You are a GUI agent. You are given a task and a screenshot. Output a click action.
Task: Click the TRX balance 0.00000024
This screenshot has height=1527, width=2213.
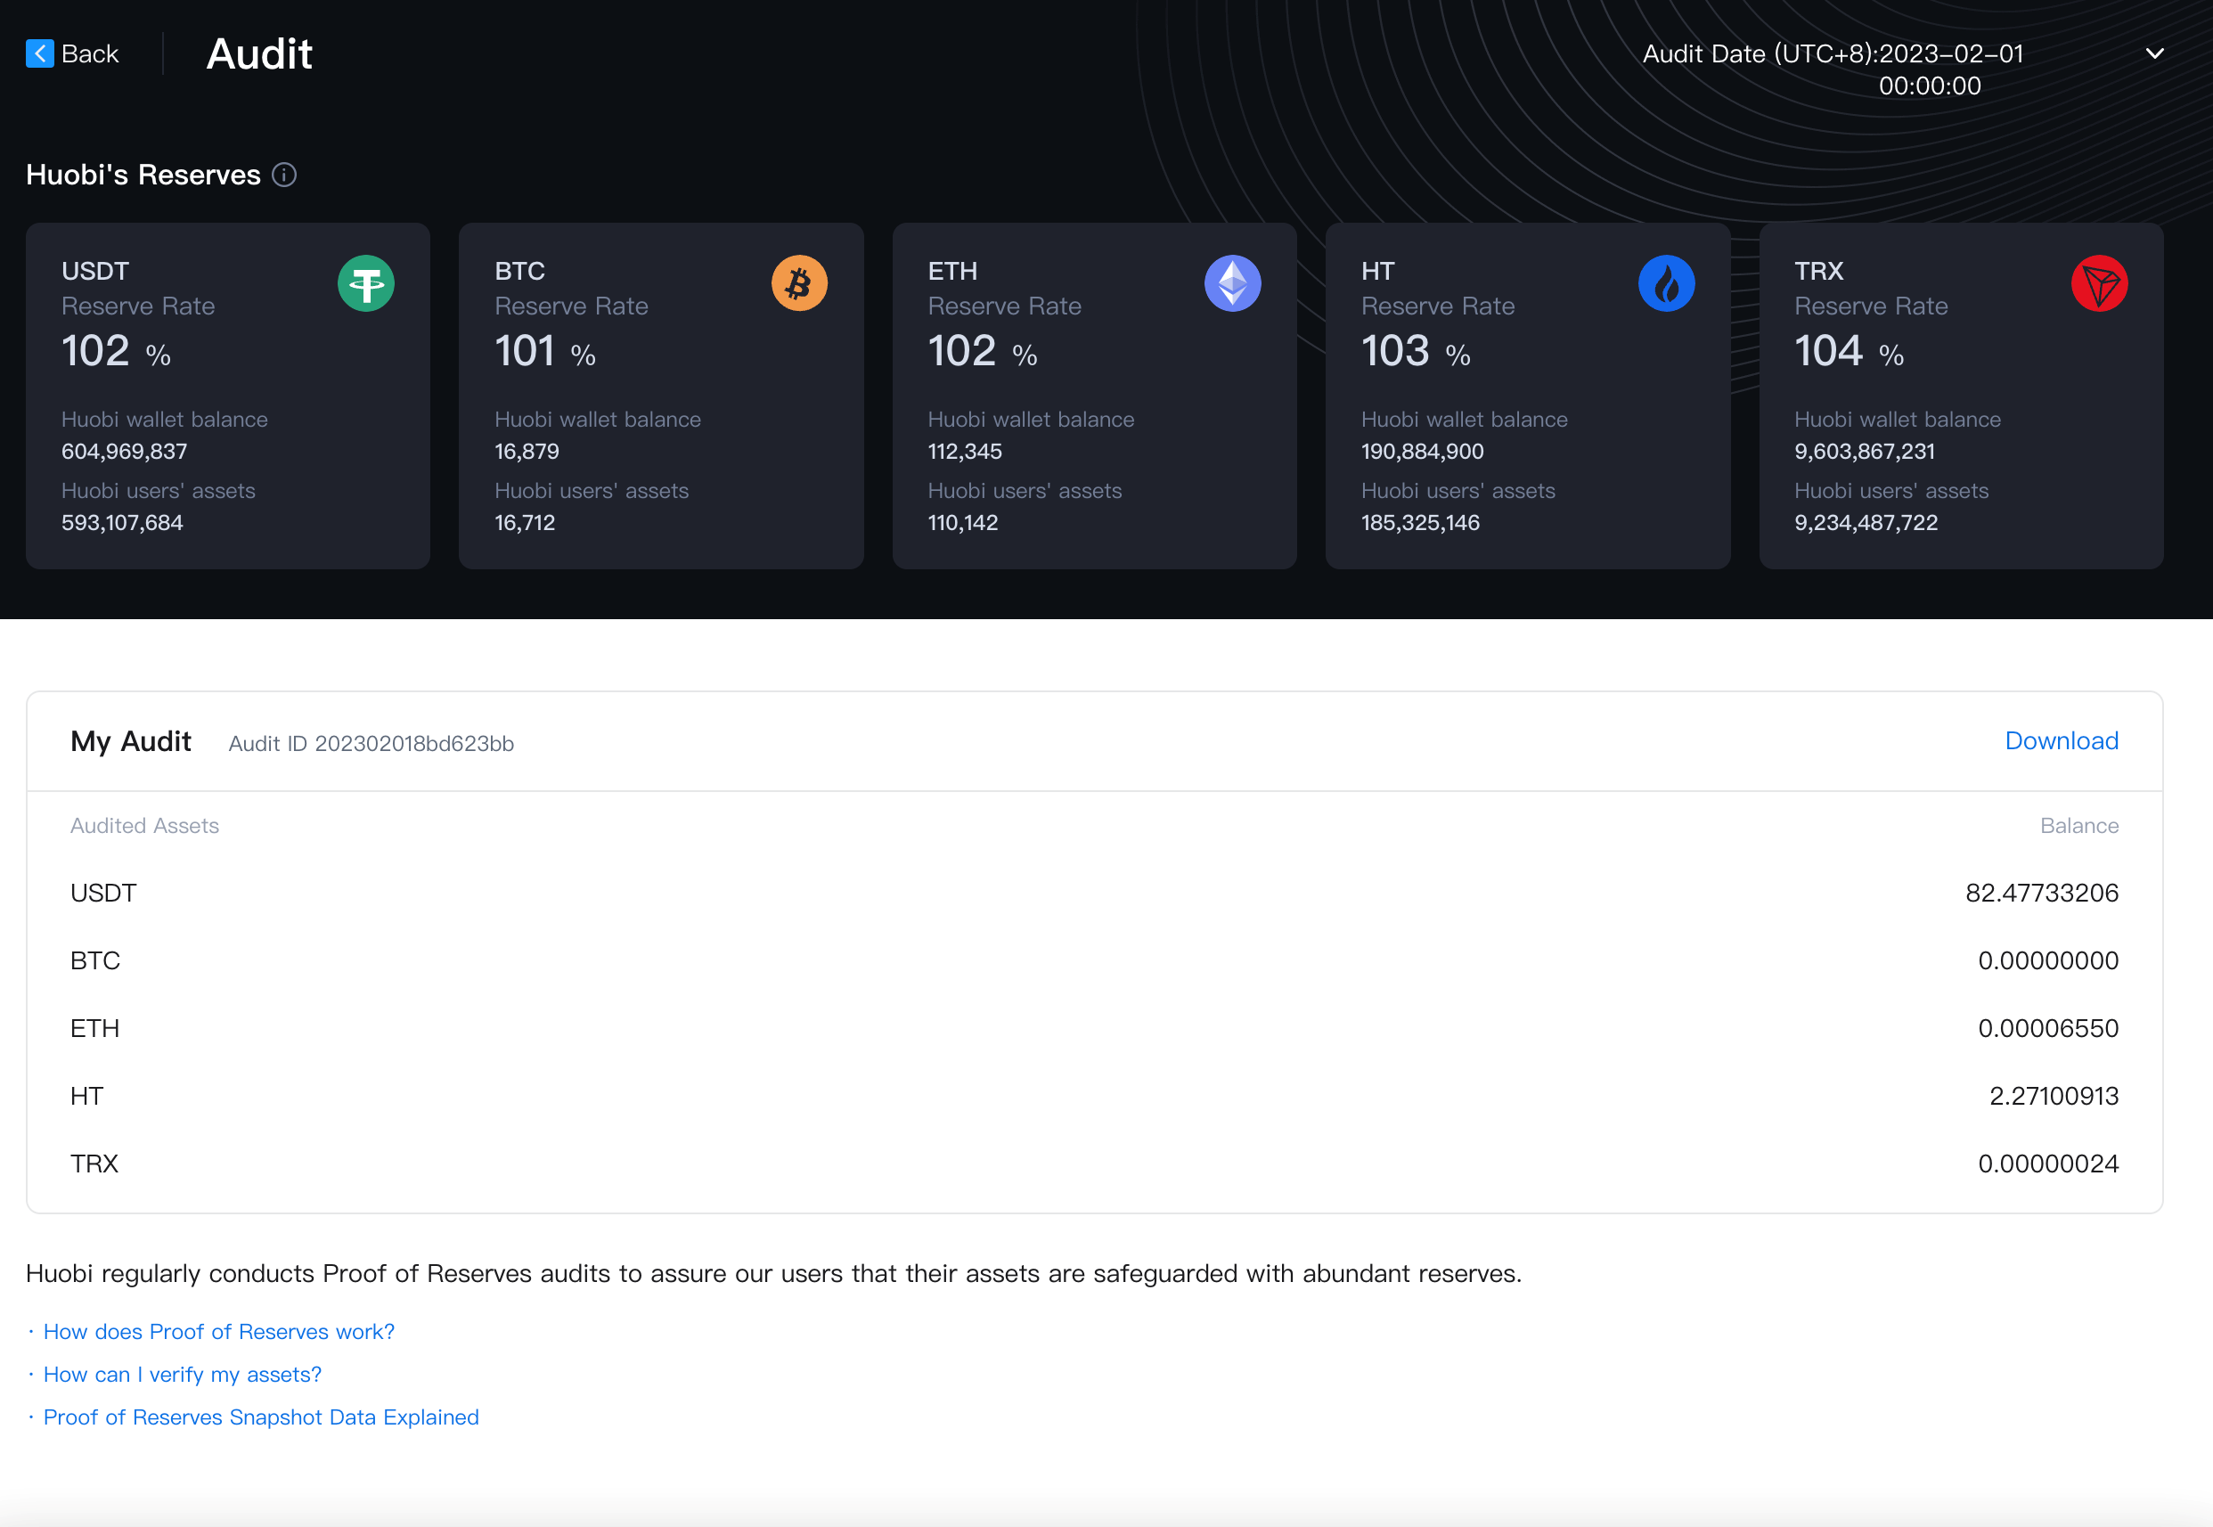pyautogui.click(x=2048, y=1164)
